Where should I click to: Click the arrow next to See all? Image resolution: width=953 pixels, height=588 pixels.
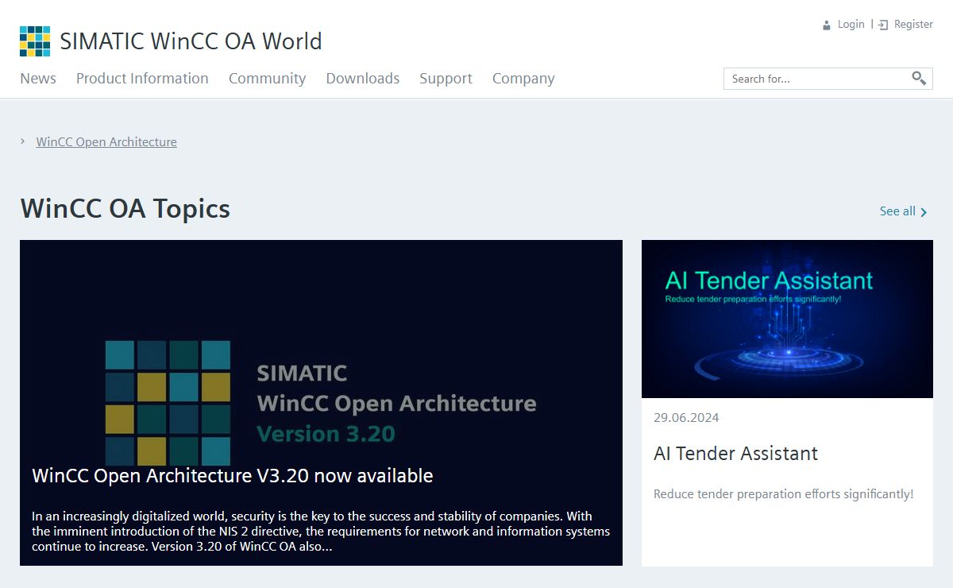(x=924, y=211)
